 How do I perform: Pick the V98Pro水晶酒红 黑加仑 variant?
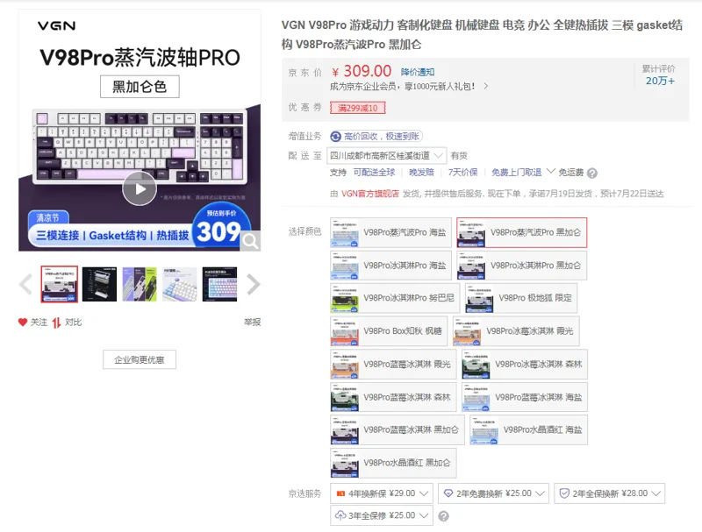393,463
